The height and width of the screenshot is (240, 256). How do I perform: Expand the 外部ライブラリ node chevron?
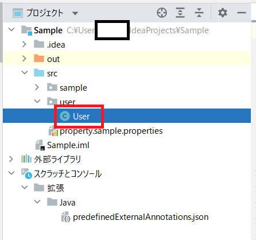click(11, 159)
